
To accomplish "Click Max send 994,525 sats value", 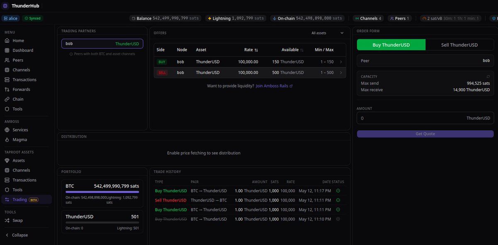I will 478,83.
